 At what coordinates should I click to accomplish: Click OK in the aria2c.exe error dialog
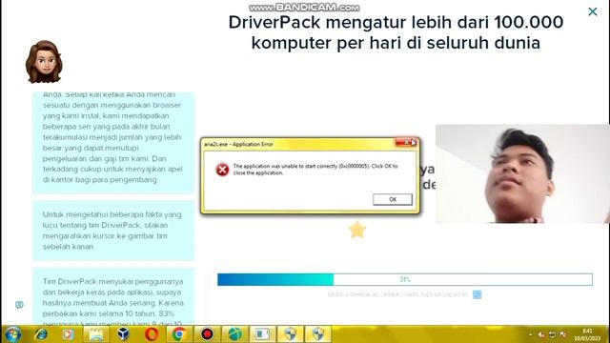pos(393,199)
